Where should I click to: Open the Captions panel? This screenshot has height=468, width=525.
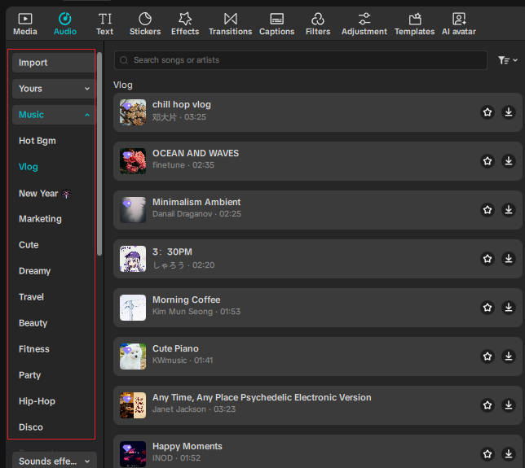click(276, 24)
